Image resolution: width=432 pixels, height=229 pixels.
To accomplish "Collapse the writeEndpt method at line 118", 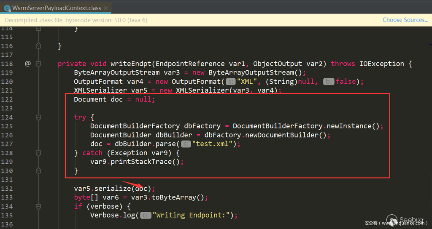I will pyautogui.click(x=38, y=64).
